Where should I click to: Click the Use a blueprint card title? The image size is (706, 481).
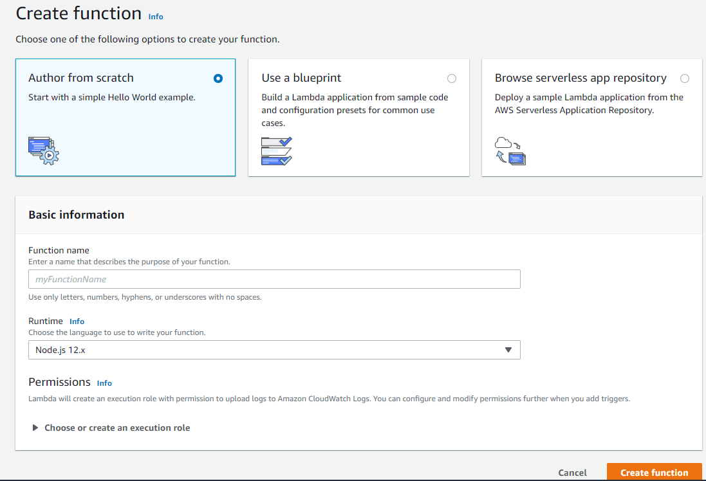pos(301,78)
